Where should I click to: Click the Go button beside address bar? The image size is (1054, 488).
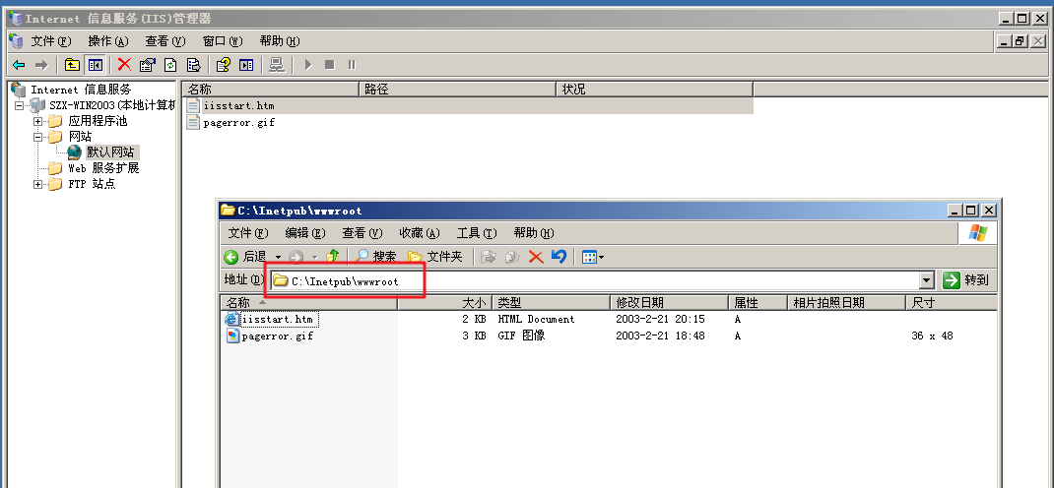pyautogui.click(x=966, y=280)
